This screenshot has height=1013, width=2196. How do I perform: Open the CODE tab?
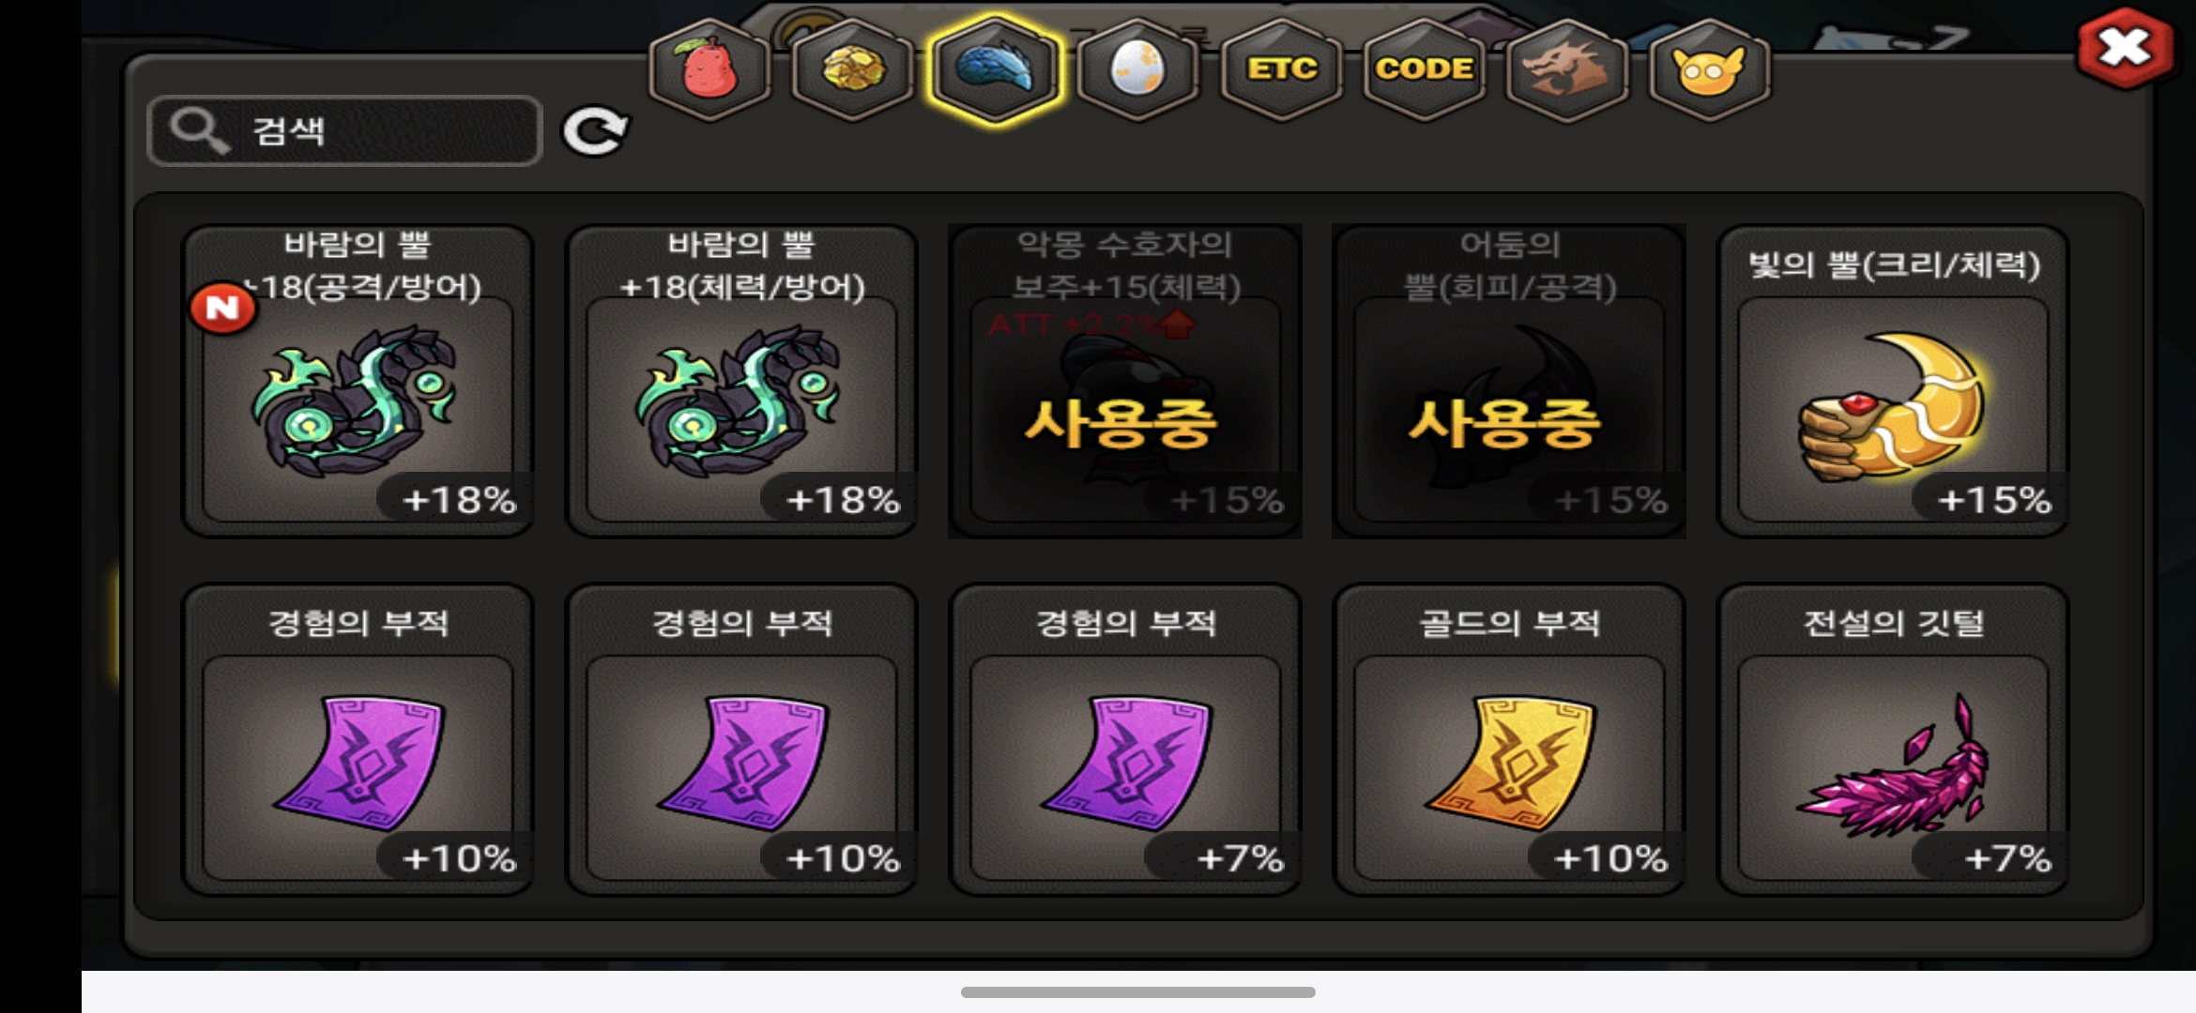pyautogui.click(x=1424, y=69)
